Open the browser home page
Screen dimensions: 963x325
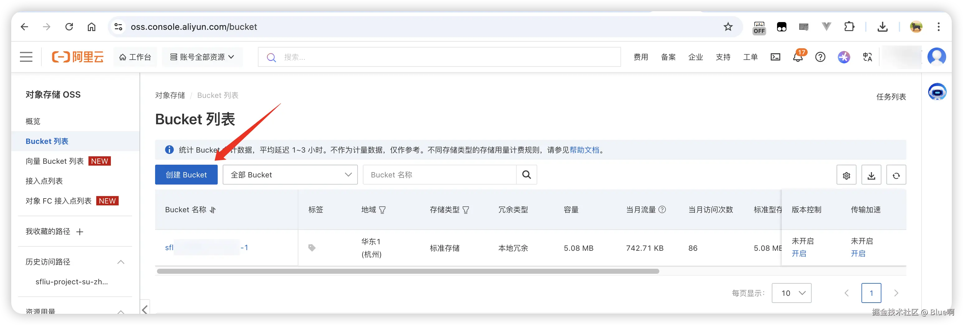92,27
